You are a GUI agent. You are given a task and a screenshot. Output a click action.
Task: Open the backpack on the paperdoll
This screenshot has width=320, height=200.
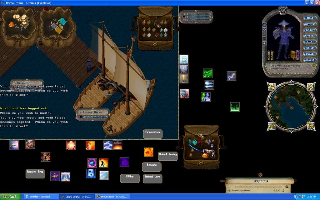pyautogui.click(x=292, y=55)
